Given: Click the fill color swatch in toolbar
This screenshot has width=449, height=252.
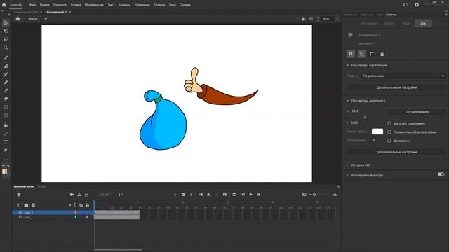Looking at the screenshot, I should point(5,171).
